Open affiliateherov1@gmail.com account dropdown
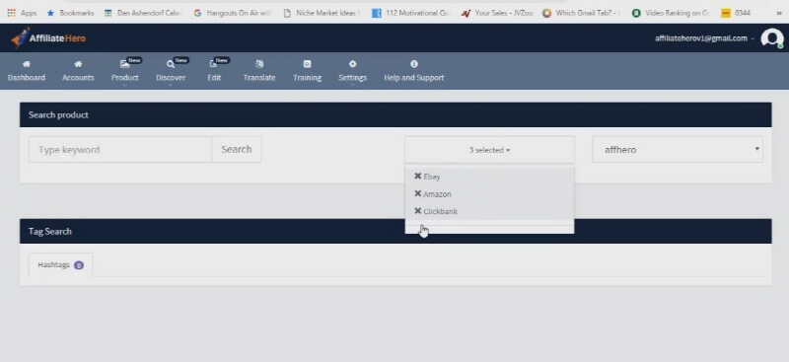 (x=704, y=38)
